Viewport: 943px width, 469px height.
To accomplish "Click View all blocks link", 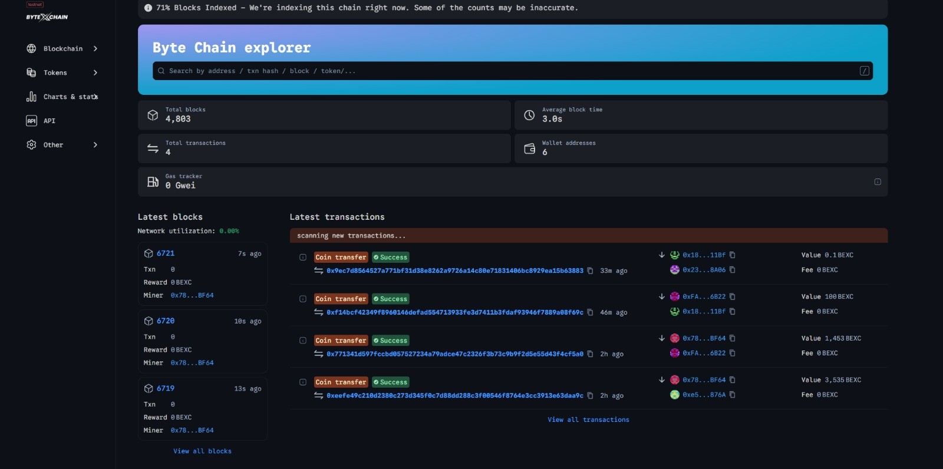I will 202,451.
